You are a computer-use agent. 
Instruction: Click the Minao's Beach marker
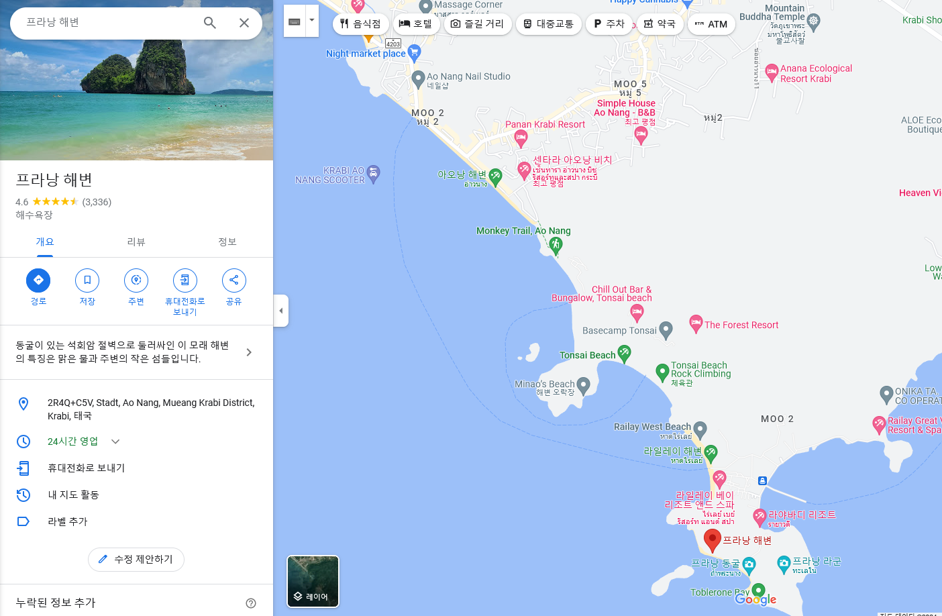tap(583, 385)
